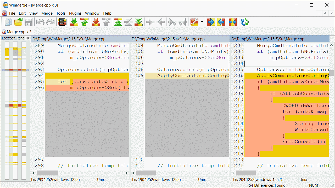Close the Location Pane with its X
Image resolution: width=335 pixels, height=188 pixels.
[x=27, y=38]
